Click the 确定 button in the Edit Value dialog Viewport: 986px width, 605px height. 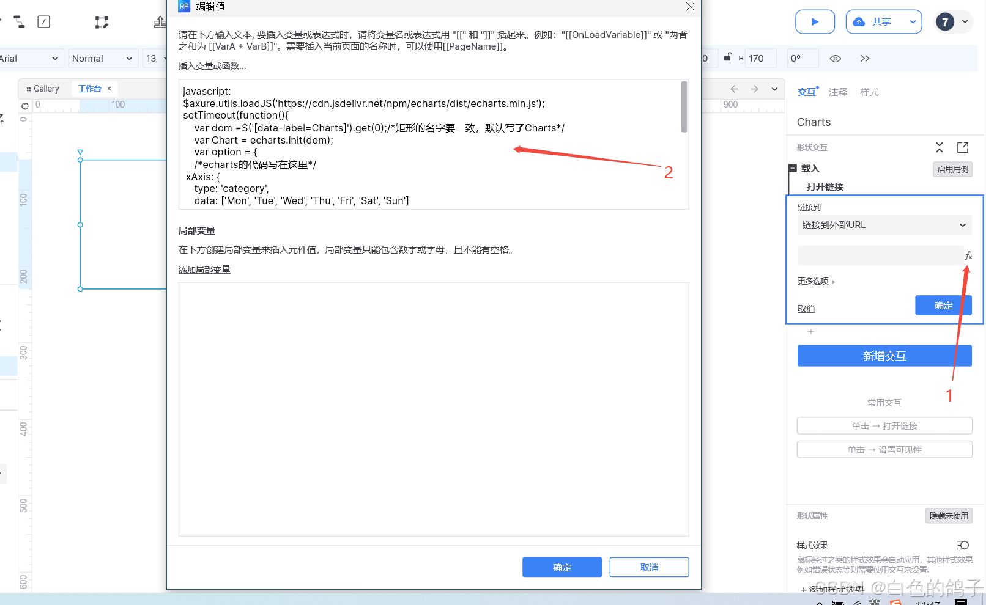point(562,567)
